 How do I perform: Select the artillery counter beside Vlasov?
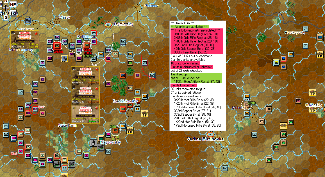pyautogui.click(x=28, y=20)
